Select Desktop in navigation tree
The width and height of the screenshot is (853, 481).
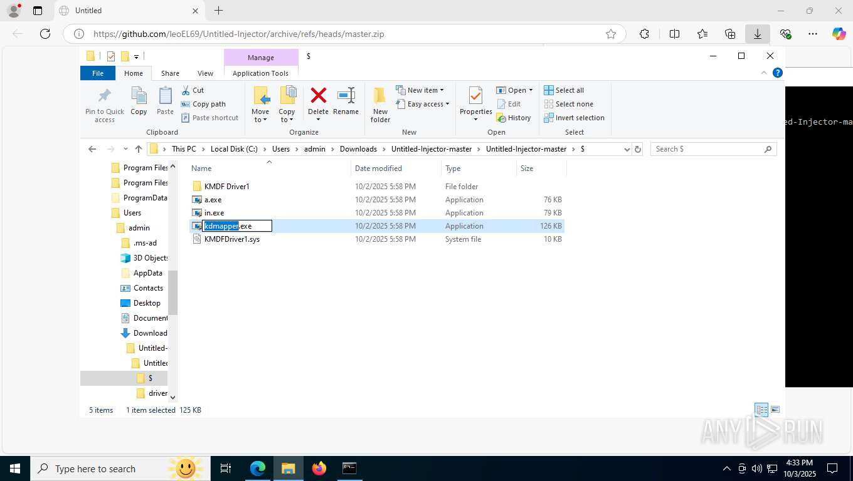(147, 303)
